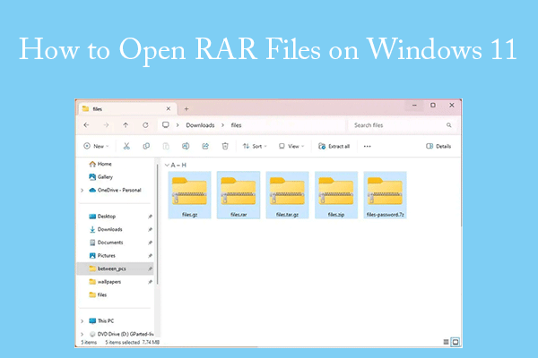Expand the This PC node
The width and height of the screenshot is (538, 358).
coord(82,321)
